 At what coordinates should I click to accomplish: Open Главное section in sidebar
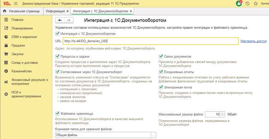click(17, 20)
